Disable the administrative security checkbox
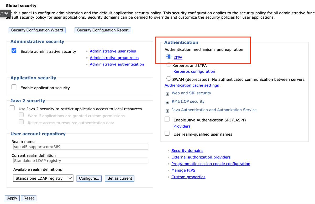Image resolution: width=315 pixels, height=204 pixels. [14, 51]
